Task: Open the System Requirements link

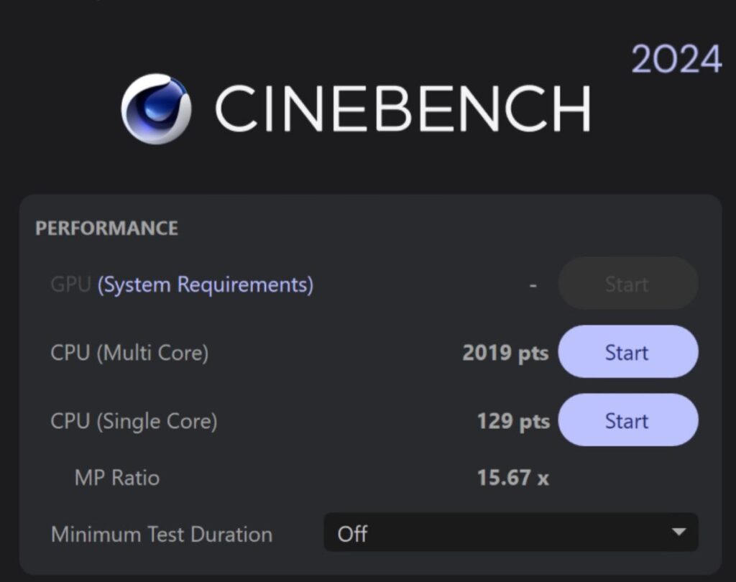Action: (206, 285)
